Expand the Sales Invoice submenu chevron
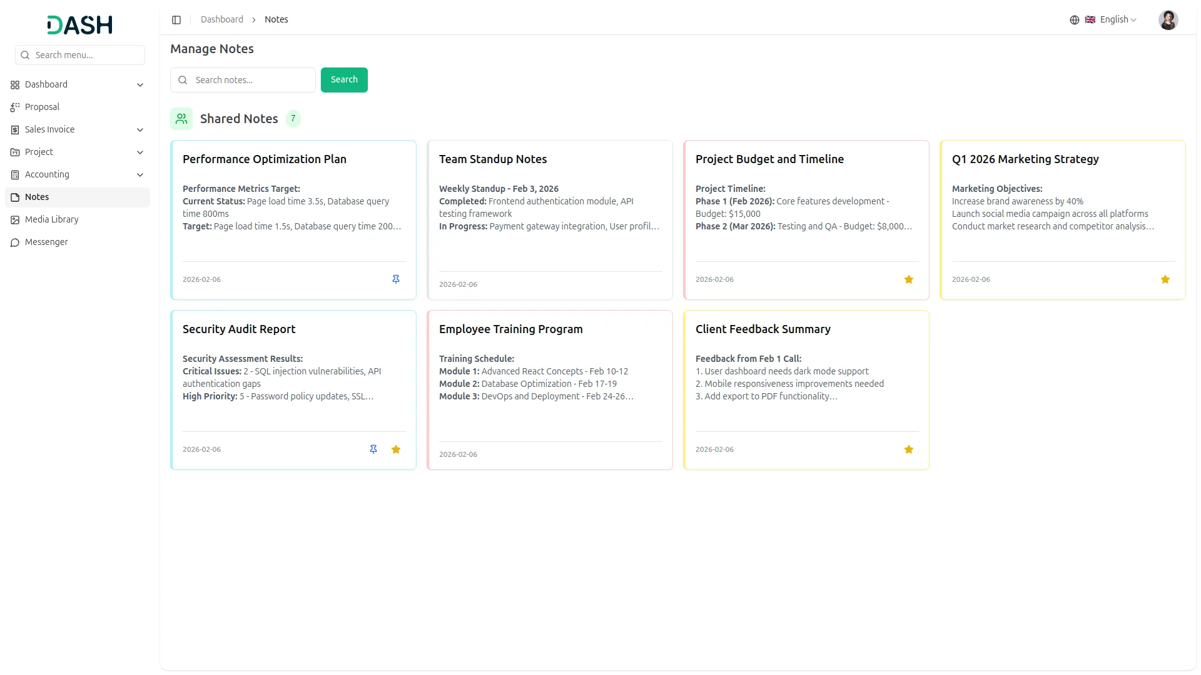 click(x=140, y=130)
